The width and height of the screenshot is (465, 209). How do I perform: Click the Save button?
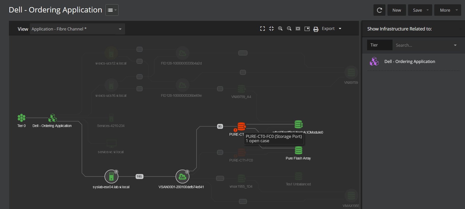click(417, 10)
